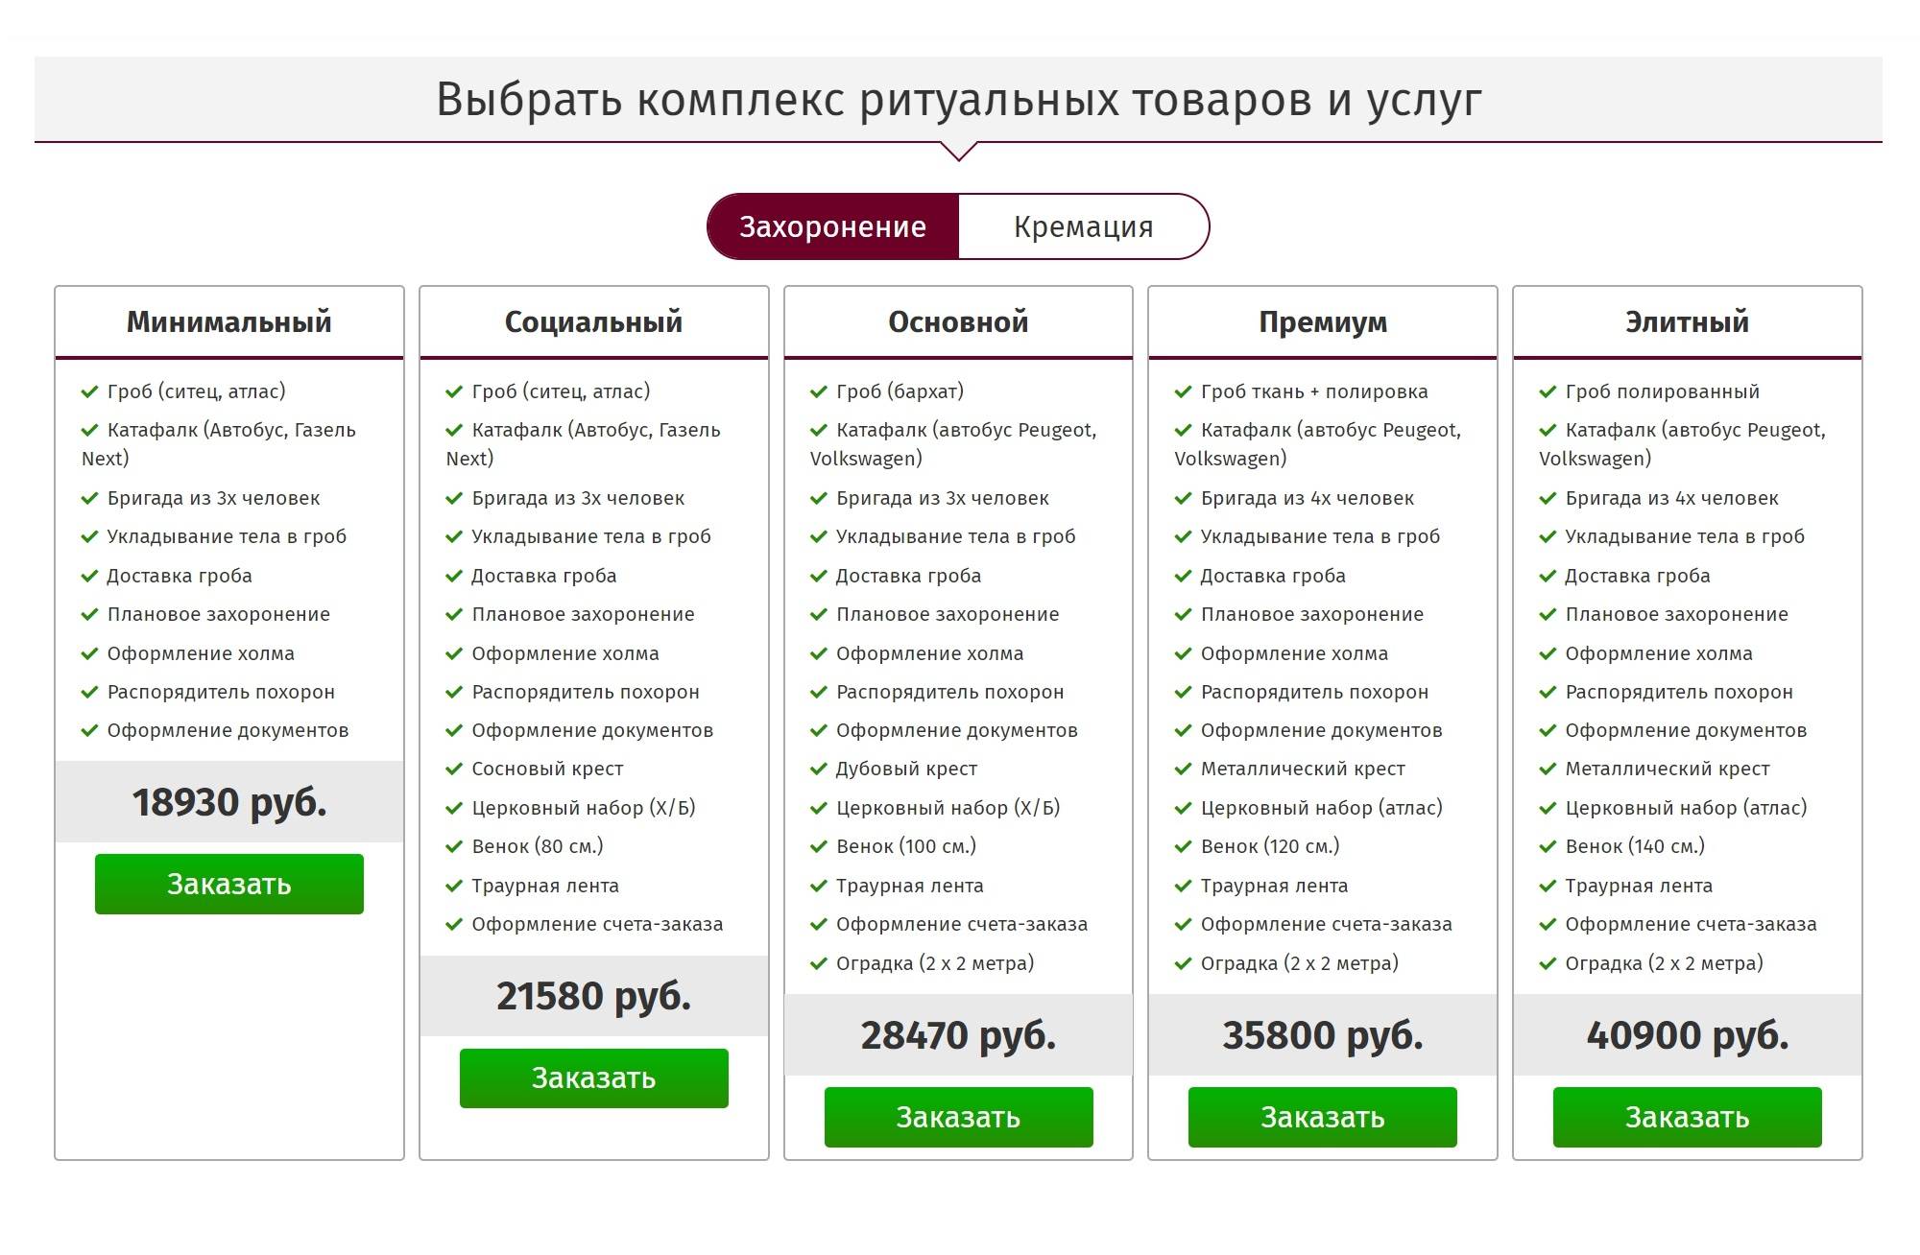Click checkmark next to Гроб (бархат)

(x=819, y=391)
